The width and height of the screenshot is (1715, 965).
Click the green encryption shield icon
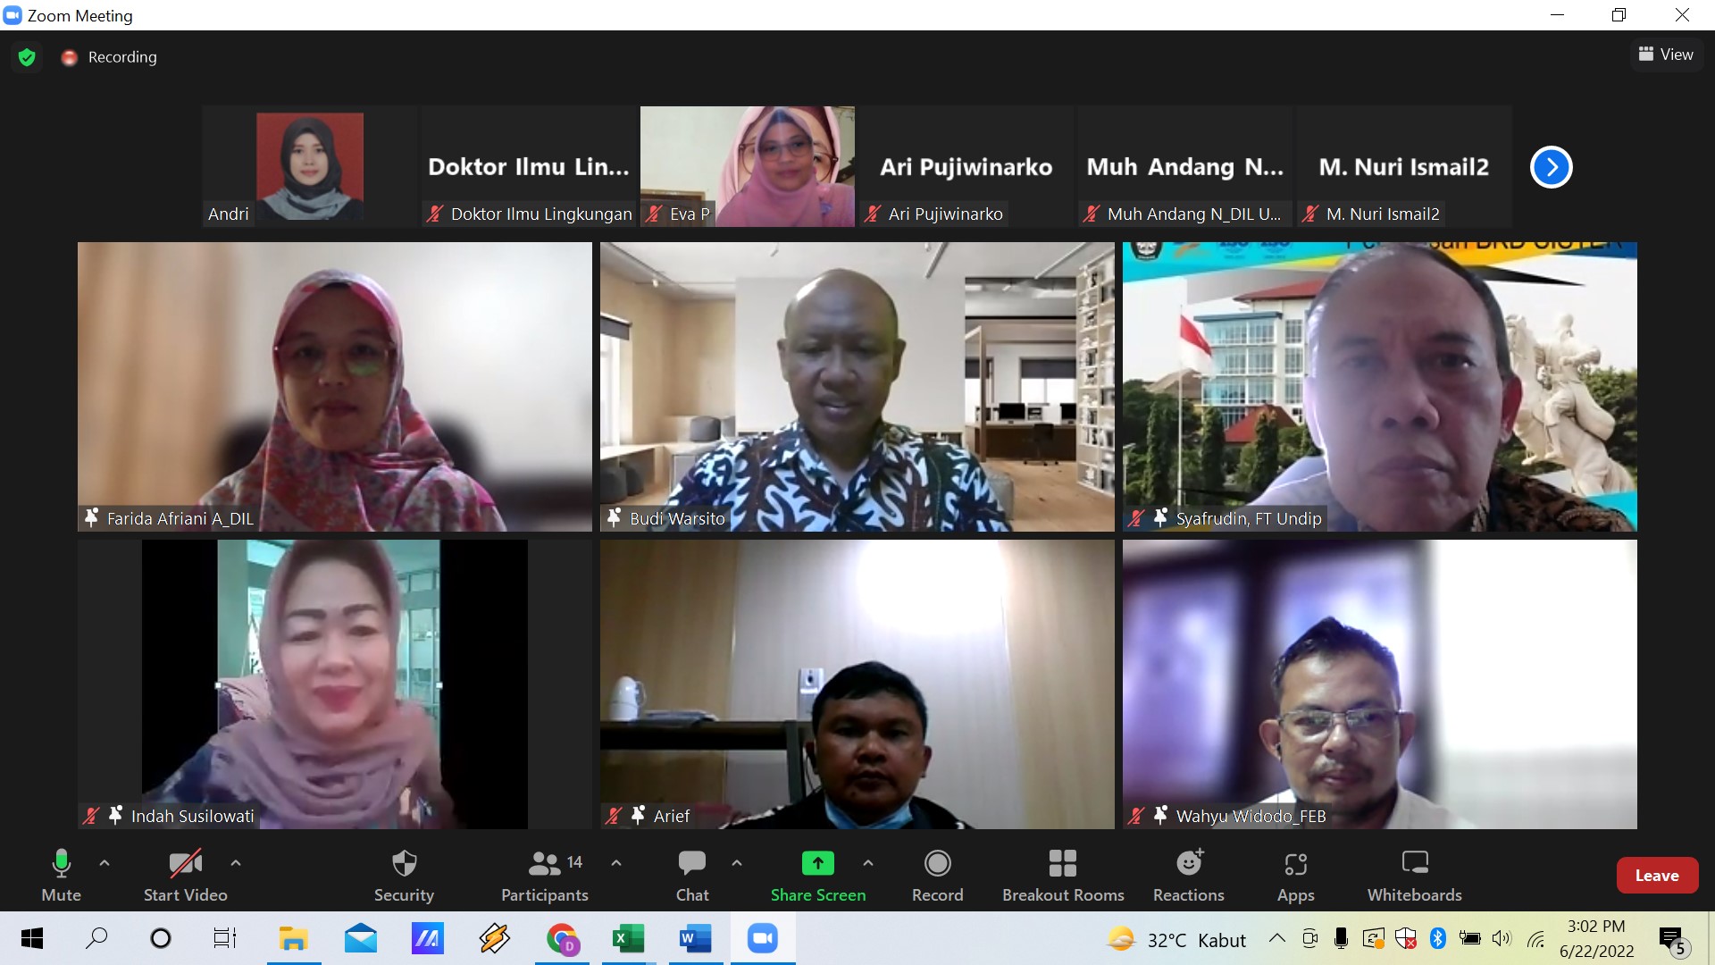[x=27, y=57]
